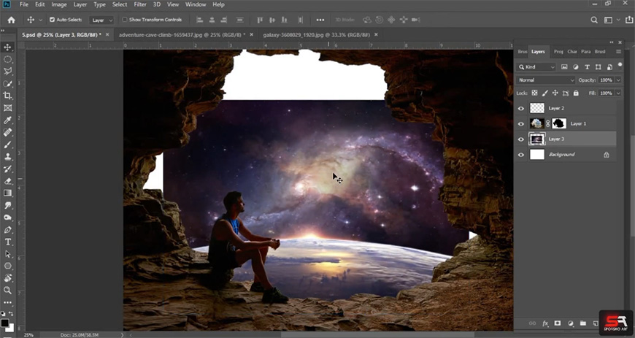Enable Show Transform Controls checkbox
The height and width of the screenshot is (338, 635).
(125, 20)
